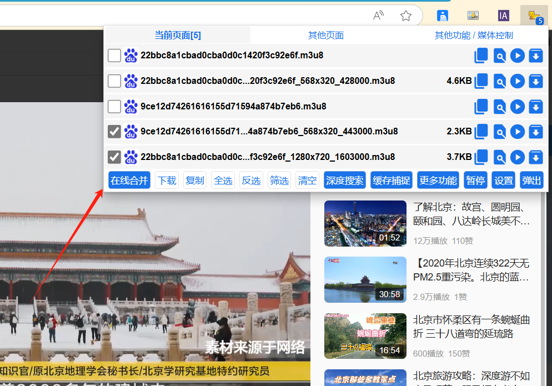Play 9ce12d74261616155d71594a874b7eb6.m3u8
The width and height of the screenshot is (552, 386).
(518, 107)
